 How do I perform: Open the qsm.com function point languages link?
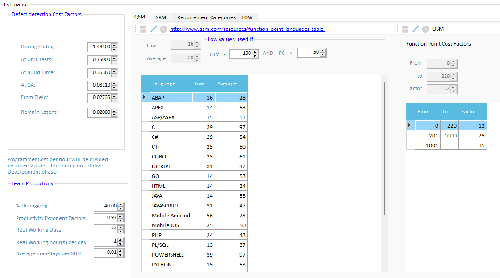click(x=247, y=29)
